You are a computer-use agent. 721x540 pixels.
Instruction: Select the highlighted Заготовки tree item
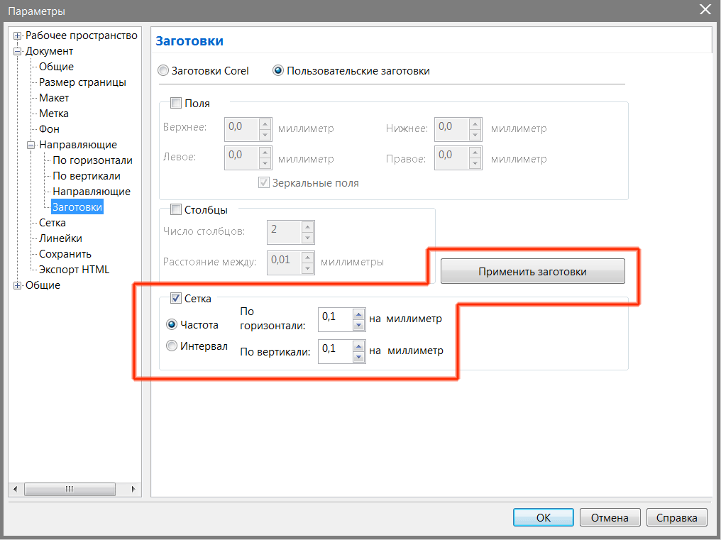coord(77,207)
